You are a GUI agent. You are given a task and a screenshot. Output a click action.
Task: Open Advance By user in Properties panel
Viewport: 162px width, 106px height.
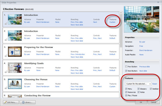tap(142, 42)
